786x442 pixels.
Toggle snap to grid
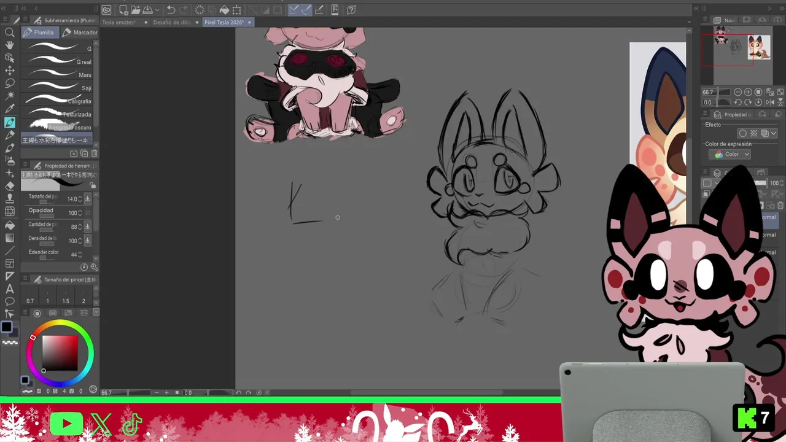[319, 10]
